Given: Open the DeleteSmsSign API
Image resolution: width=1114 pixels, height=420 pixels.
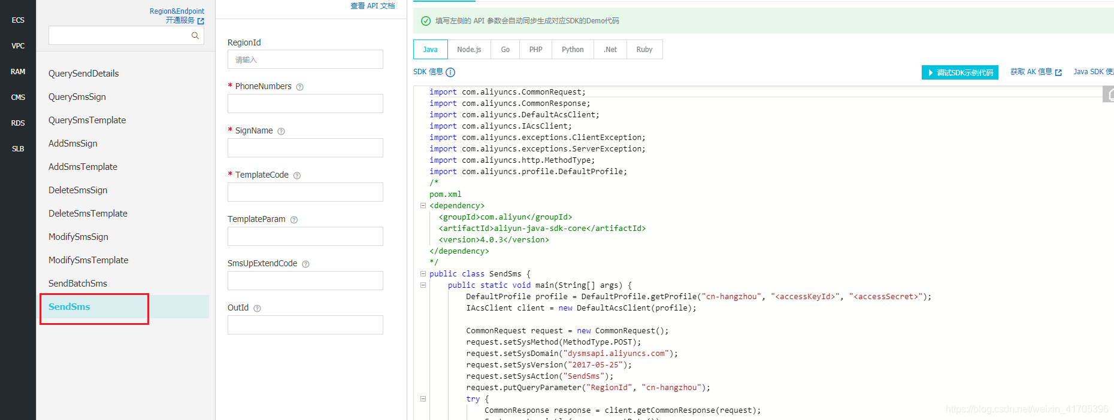Looking at the screenshot, I should 78,190.
